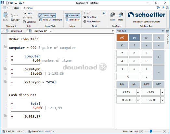Enable Classic Style input

pos(47,15)
